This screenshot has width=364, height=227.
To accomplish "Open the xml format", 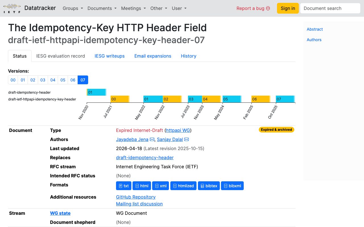I will (x=161, y=186).
